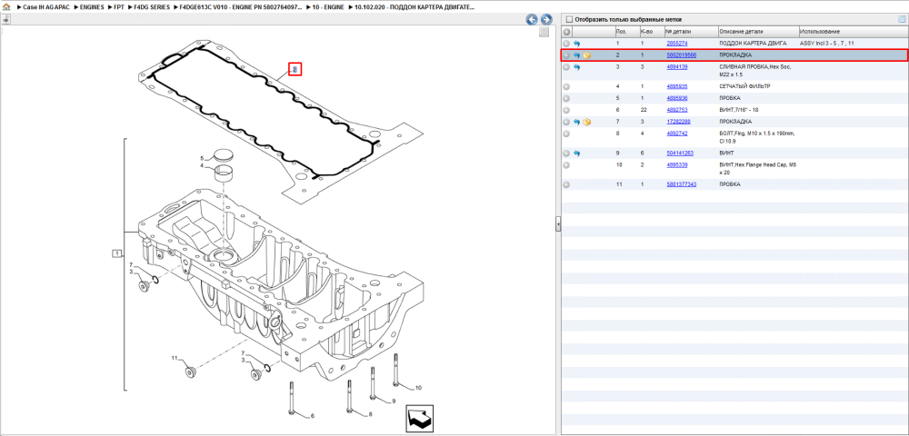Add part 17282288 using its round plus icon
This screenshot has width=909, height=436.
[x=566, y=123]
